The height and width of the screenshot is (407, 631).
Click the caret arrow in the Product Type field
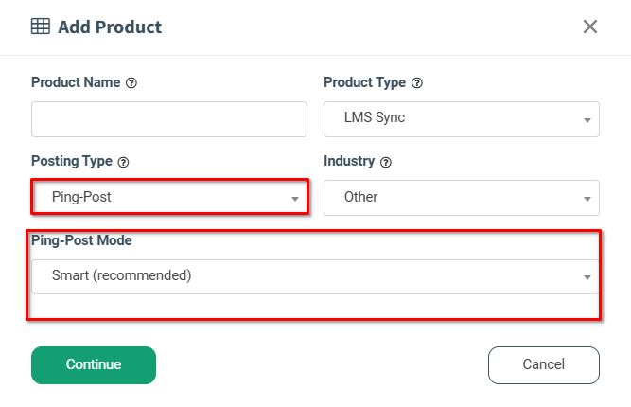(x=587, y=120)
